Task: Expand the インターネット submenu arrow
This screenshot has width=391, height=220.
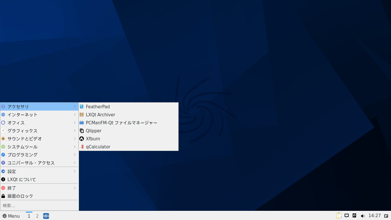Action: coord(75,115)
